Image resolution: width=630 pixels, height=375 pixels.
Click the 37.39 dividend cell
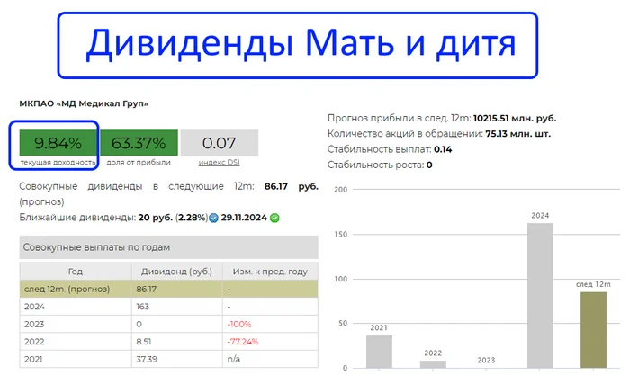coord(176,359)
